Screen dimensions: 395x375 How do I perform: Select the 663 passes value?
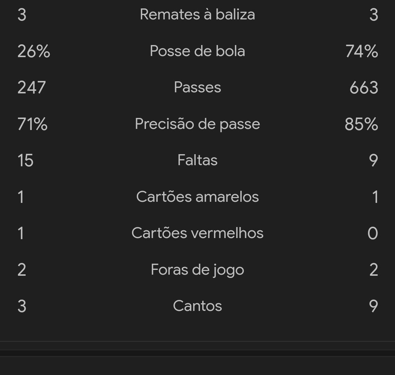pos(364,88)
